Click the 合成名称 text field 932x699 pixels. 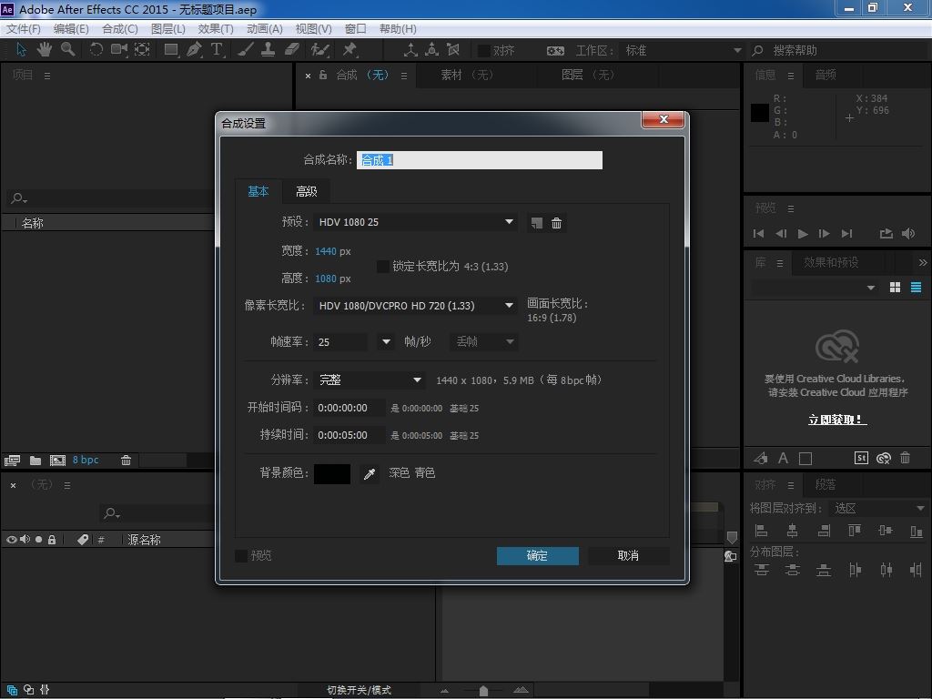479,160
